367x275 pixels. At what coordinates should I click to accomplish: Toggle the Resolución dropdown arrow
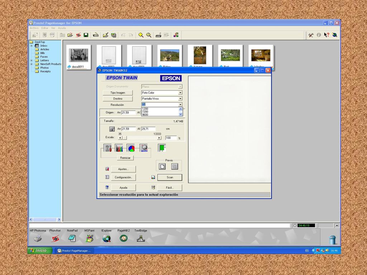[x=180, y=105]
